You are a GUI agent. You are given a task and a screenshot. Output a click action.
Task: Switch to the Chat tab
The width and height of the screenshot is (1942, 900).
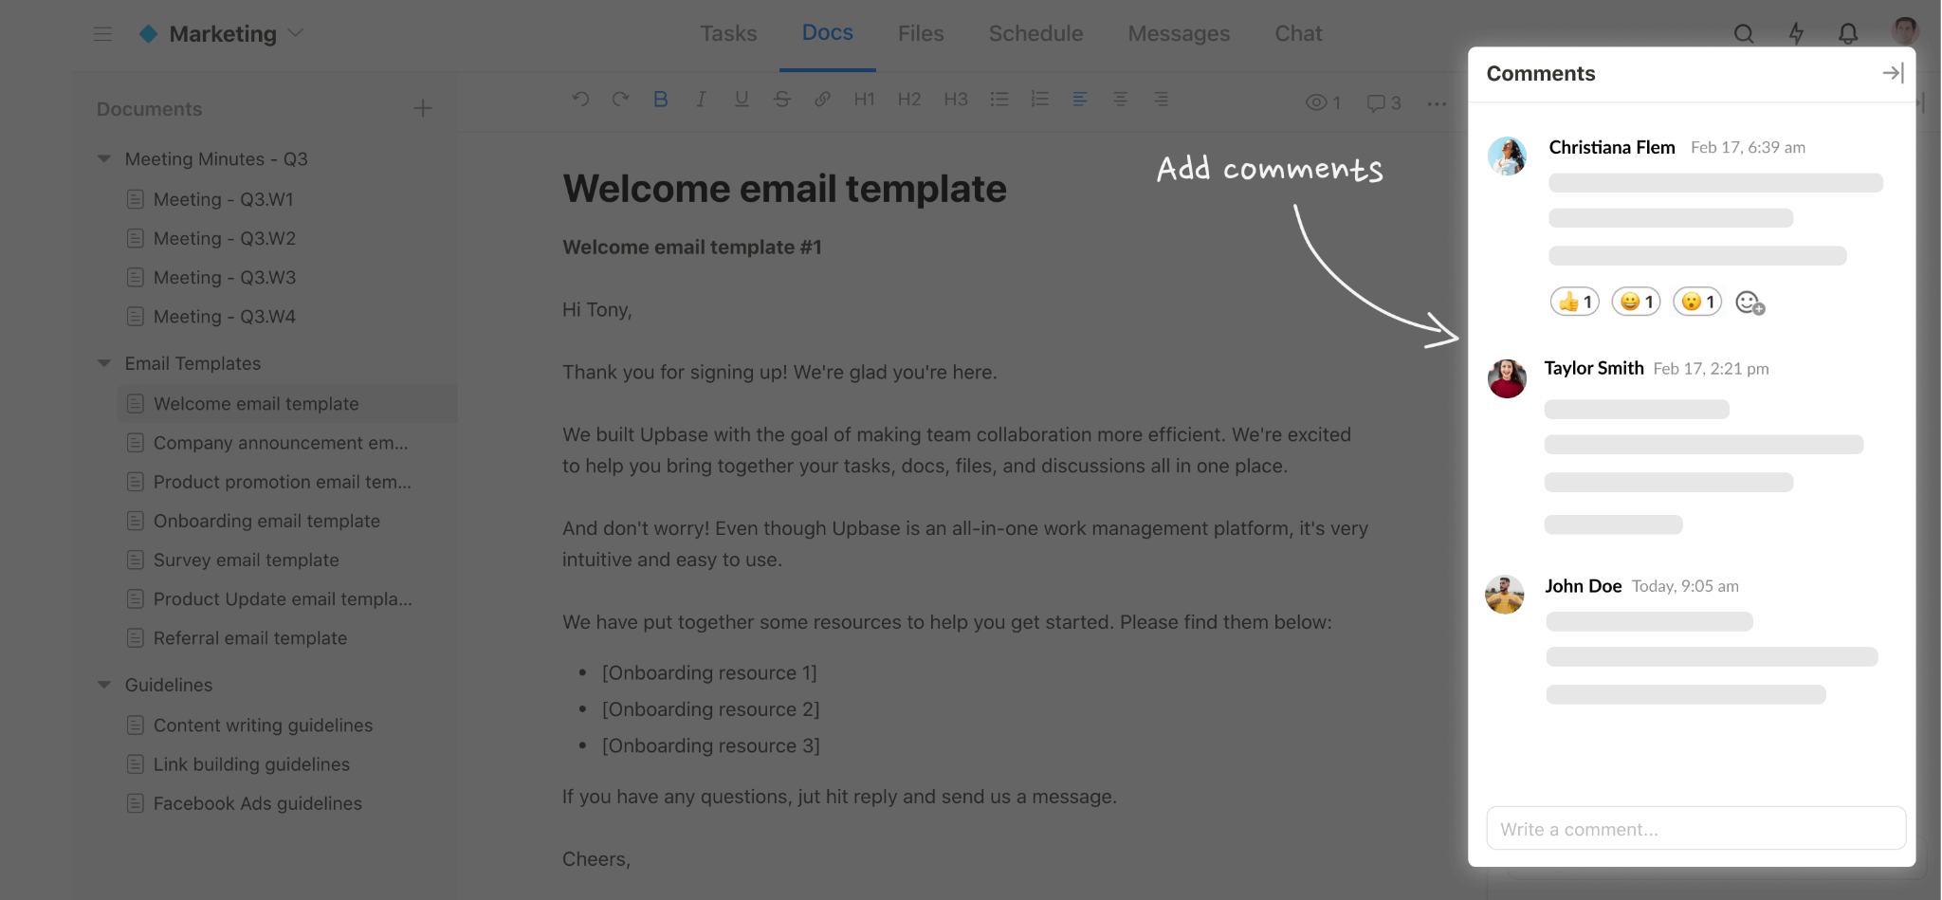1298,33
